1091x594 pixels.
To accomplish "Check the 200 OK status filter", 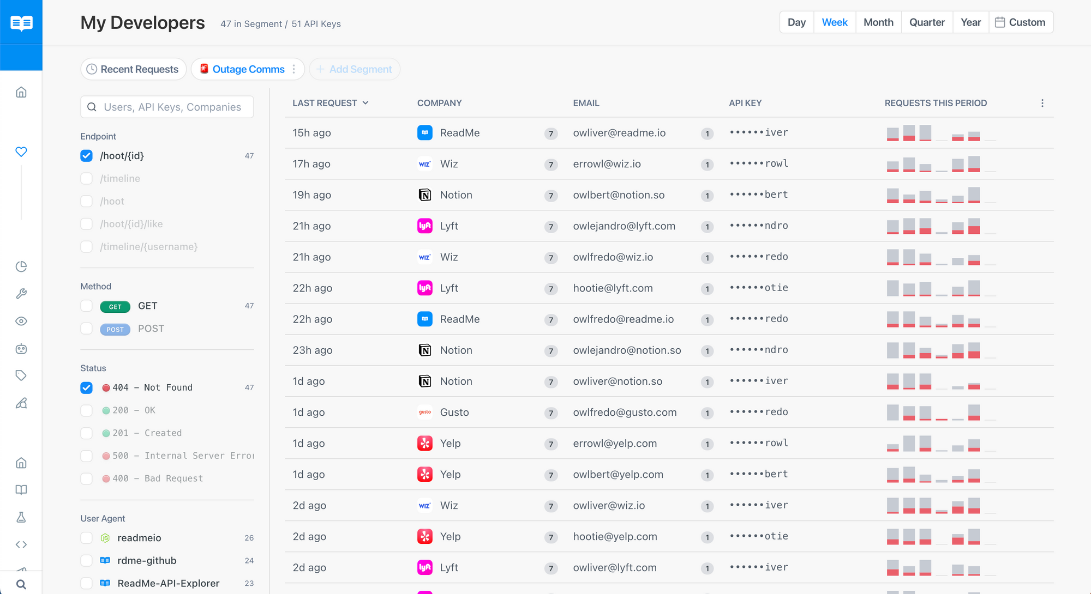I will coord(86,410).
